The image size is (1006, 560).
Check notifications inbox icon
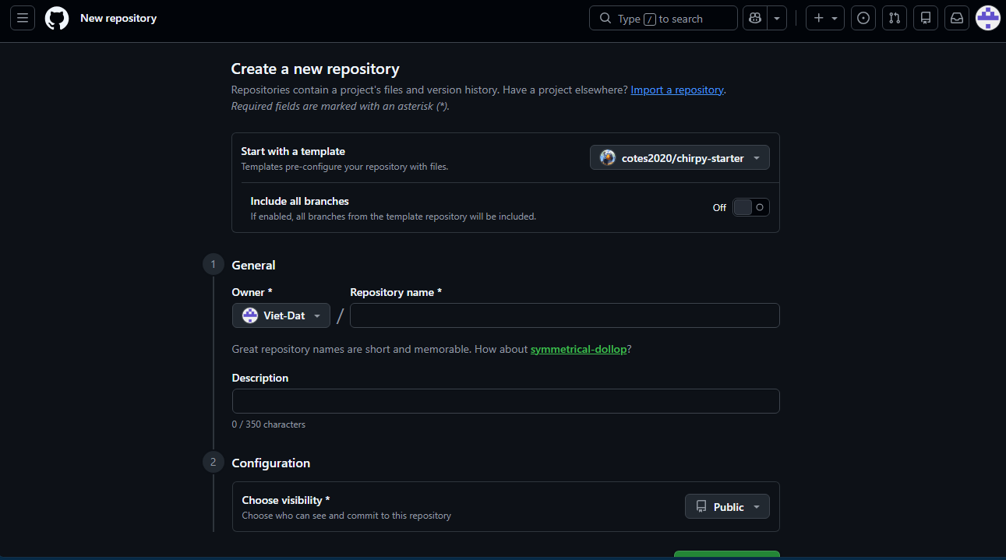957,18
